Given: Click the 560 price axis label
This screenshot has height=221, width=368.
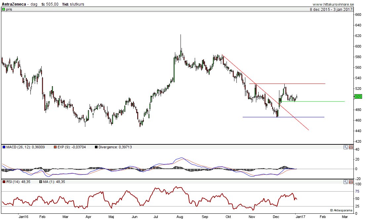Looking at the screenshot, I should 358,67.
